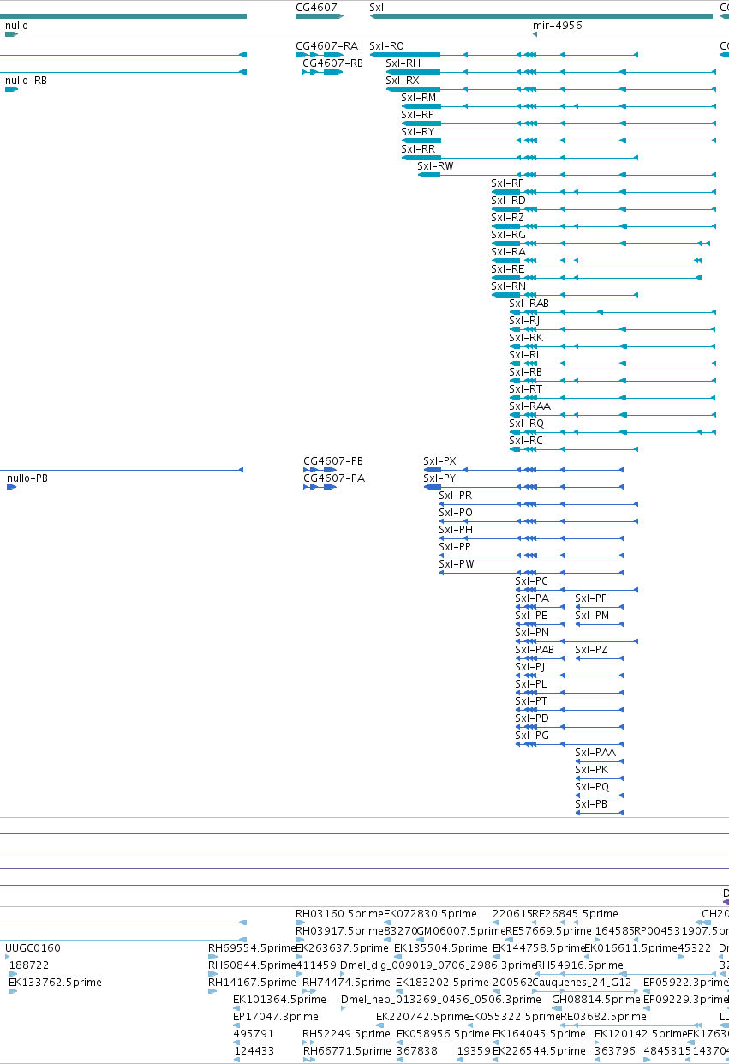Select transcript Sxl-RAA

529,406
